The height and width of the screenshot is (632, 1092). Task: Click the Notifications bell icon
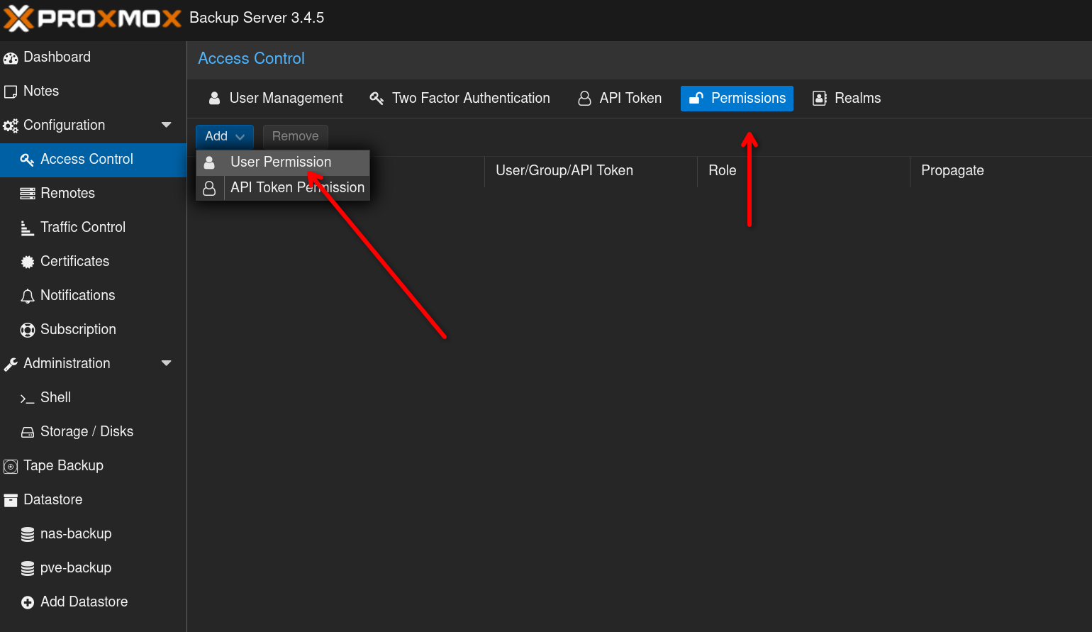click(x=28, y=296)
